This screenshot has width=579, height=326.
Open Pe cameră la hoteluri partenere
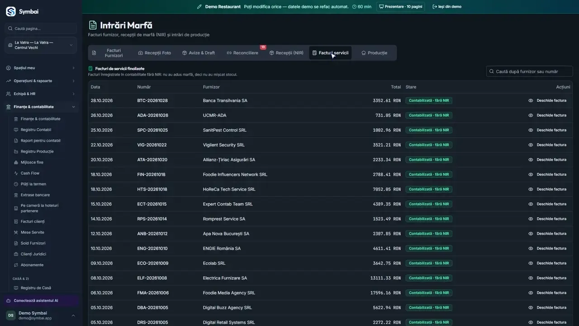click(x=39, y=208)
